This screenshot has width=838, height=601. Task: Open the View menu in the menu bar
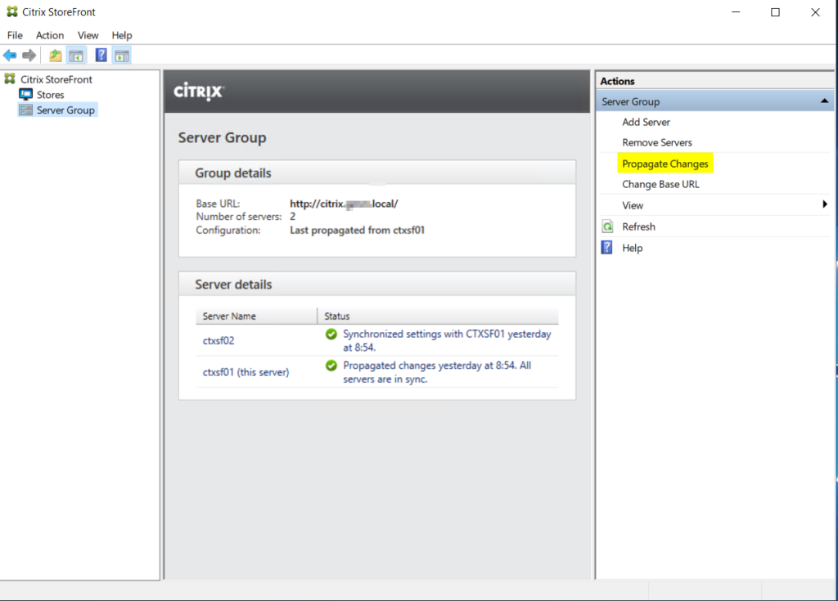click(88, 35)
